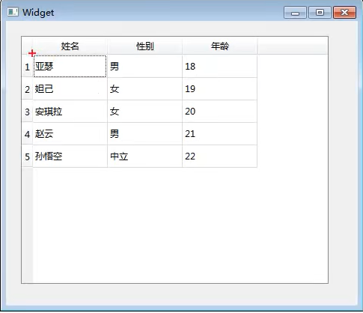Select row header 5
This screenshot has width=363, height=313.
[x=27, y=156]
